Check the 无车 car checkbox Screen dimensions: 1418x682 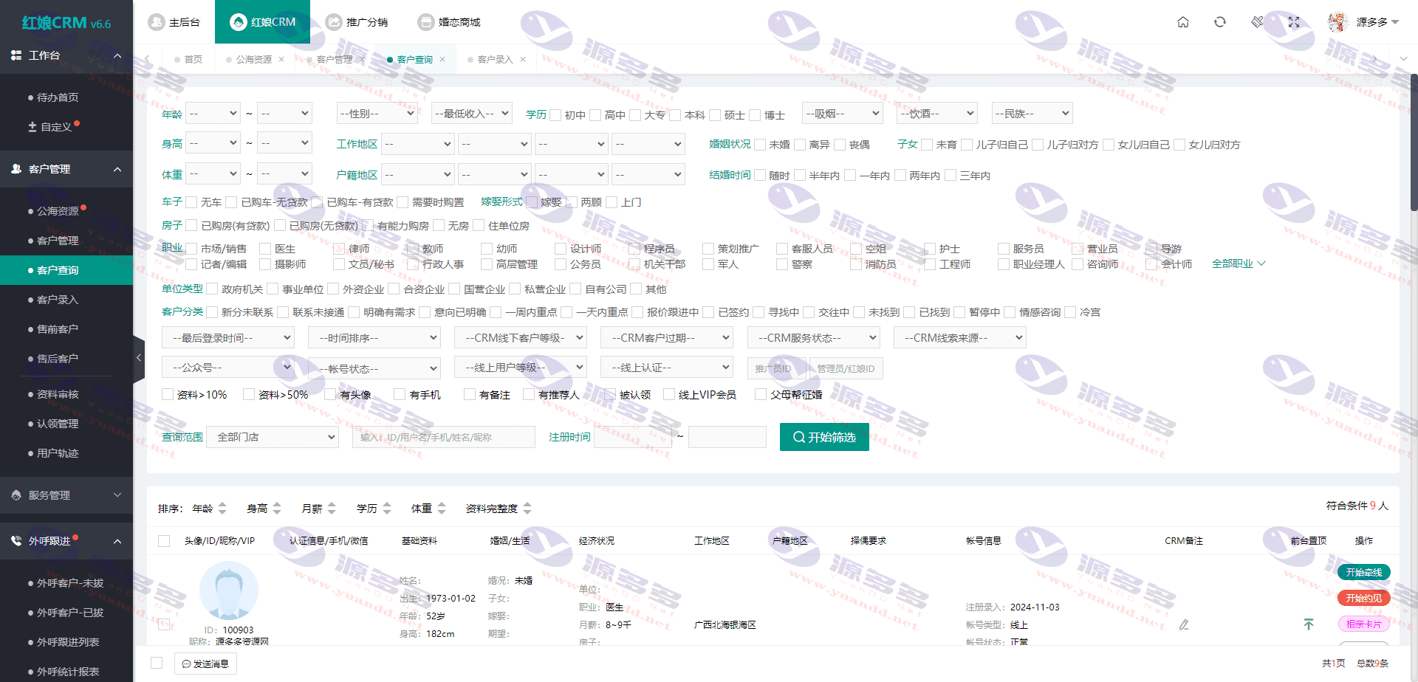191,202
